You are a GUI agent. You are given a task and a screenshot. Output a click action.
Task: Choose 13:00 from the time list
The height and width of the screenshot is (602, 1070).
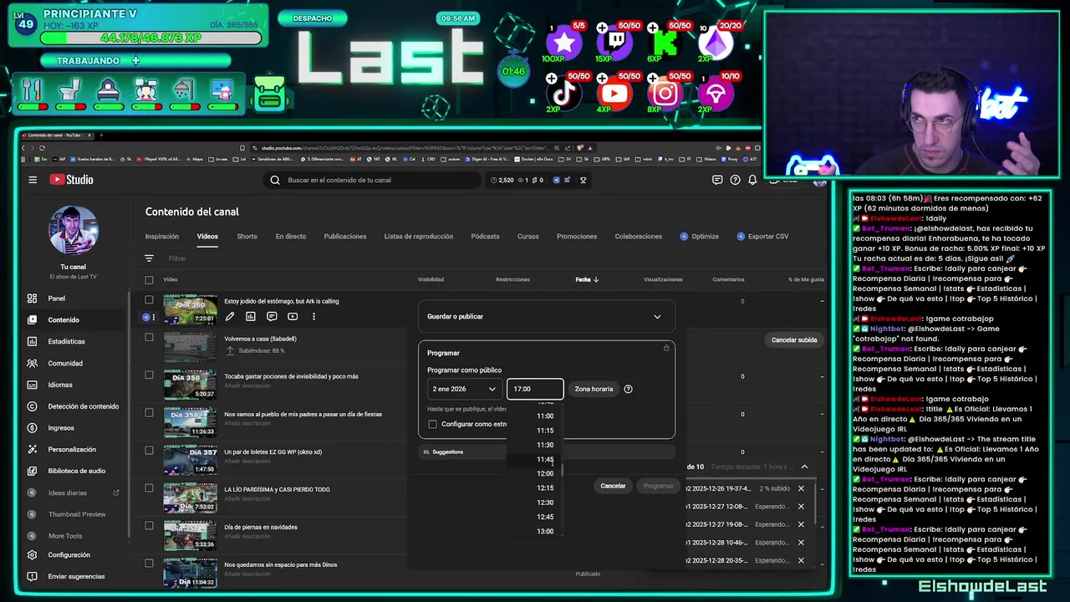tap(545, 531)
